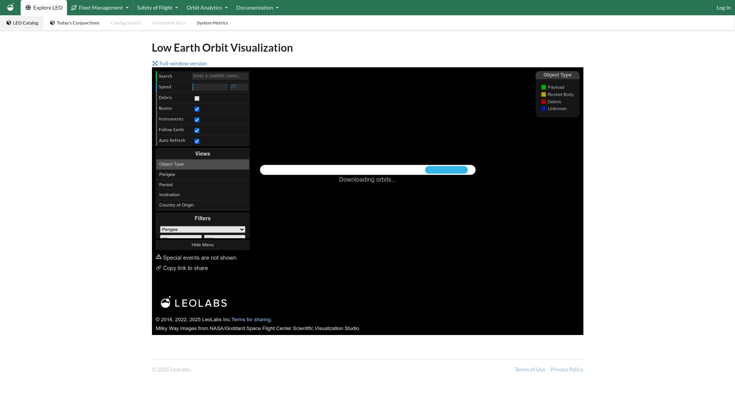Click the chain link icon by Copy link
This screenshot has height=413, width=735.
pos(158,268)
